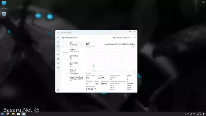Click the descriptors count 18941
The width and height of the screenshot is (206, 116).
(x=104, y=84)
